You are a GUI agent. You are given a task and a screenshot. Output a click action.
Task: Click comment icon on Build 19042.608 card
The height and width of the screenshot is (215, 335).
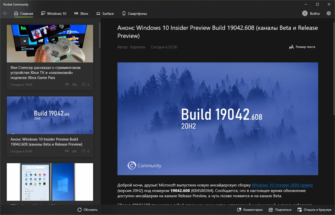83,151
